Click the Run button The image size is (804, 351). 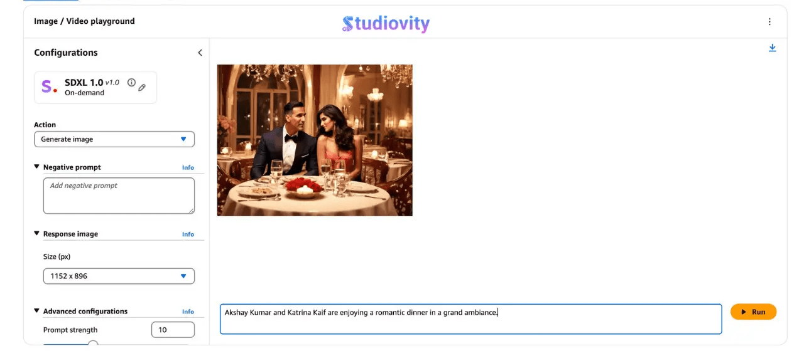click(753, 312)
